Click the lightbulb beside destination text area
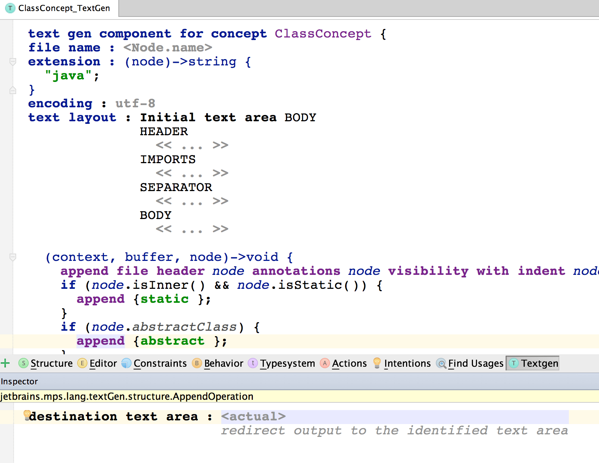599x463 pixels. [x=27, y=415]
